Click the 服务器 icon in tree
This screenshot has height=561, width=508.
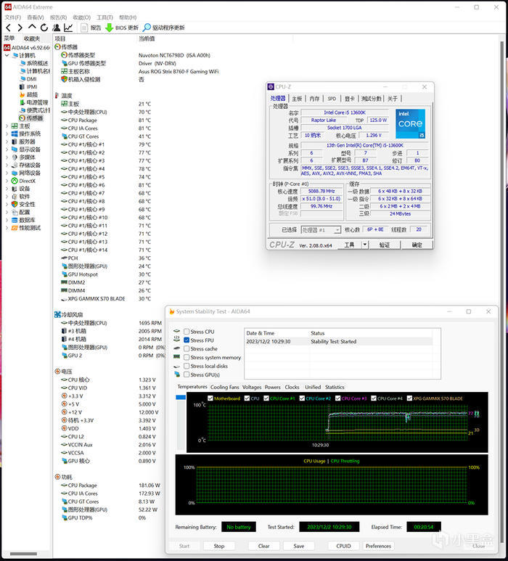(15, 142)
